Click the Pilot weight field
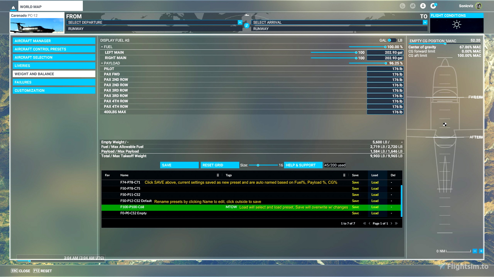 385,69
